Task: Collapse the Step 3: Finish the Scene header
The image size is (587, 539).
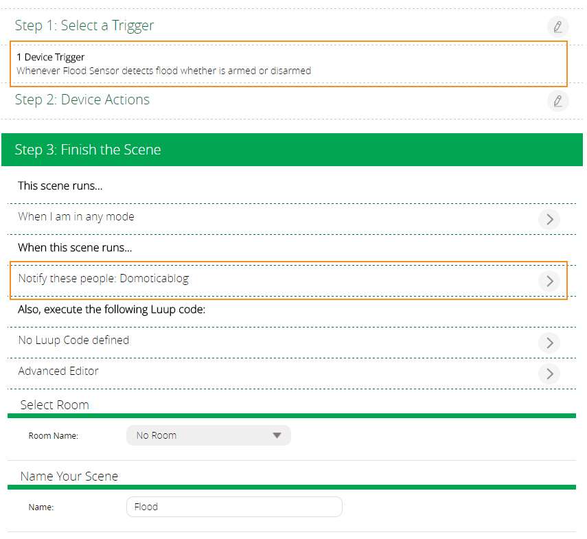Action: coord(88,150)
